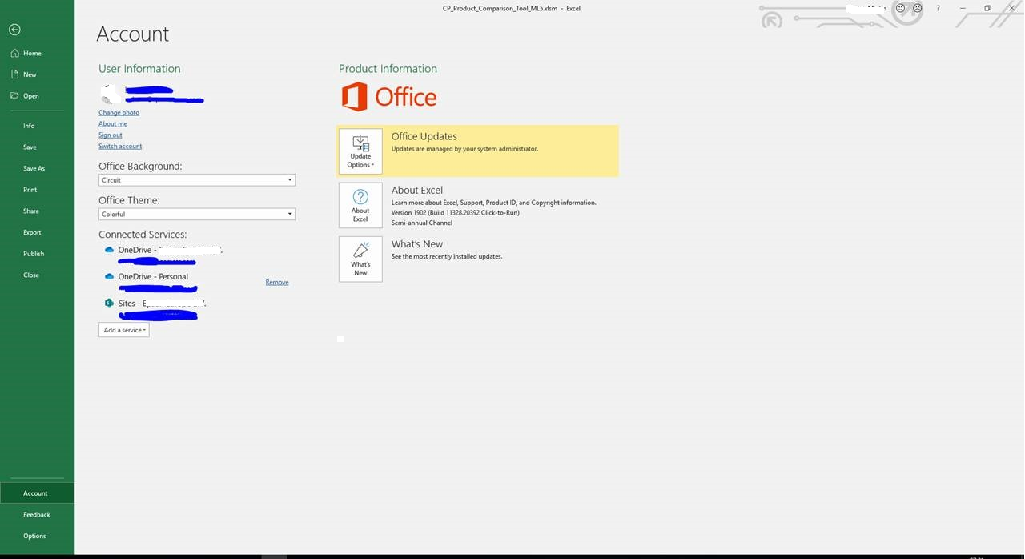Click the Product Information heading
1025x559 pixels.
[x=388, y=69]
